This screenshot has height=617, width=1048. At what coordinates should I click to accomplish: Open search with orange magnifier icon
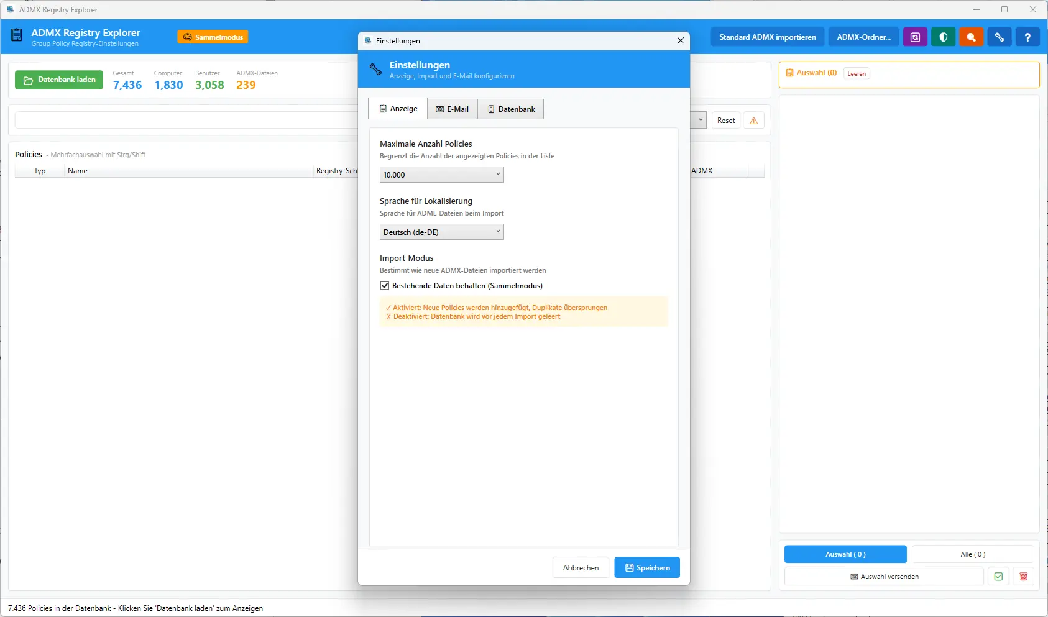pos(971,37)
